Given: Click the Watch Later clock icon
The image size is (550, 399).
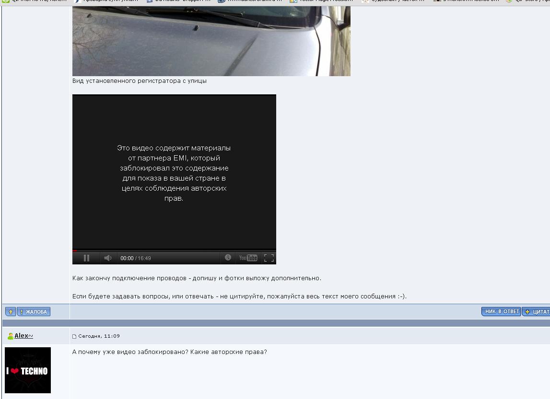Looking at the screenshot, I should click(228, 258).
